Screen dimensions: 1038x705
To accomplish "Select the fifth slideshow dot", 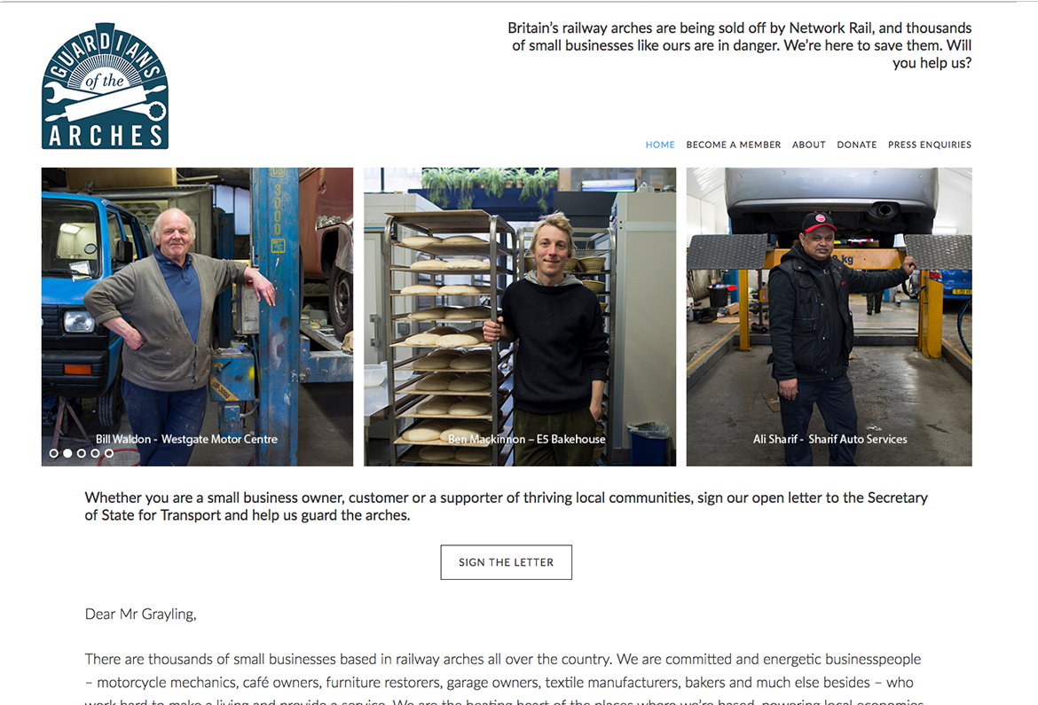I will tap(109, 453).
